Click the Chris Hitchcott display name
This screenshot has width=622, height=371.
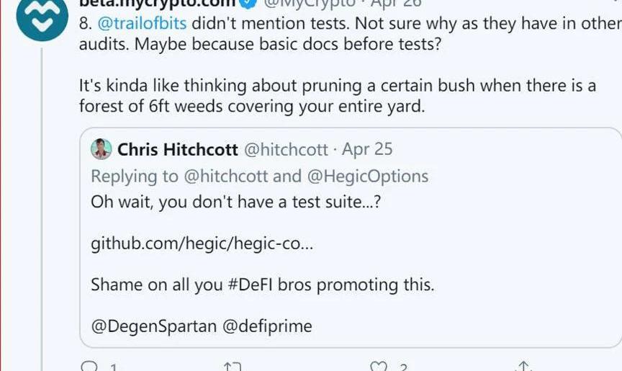178,149
